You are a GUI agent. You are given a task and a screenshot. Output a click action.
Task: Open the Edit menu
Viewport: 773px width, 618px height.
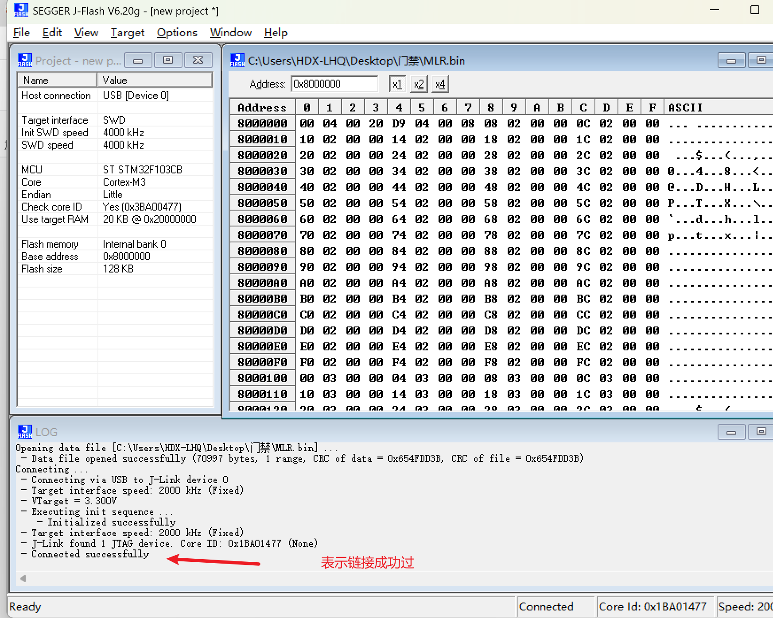[52, 33]
